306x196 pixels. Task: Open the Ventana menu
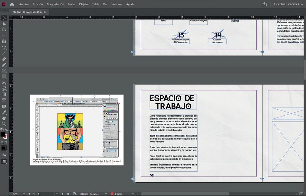117,4
